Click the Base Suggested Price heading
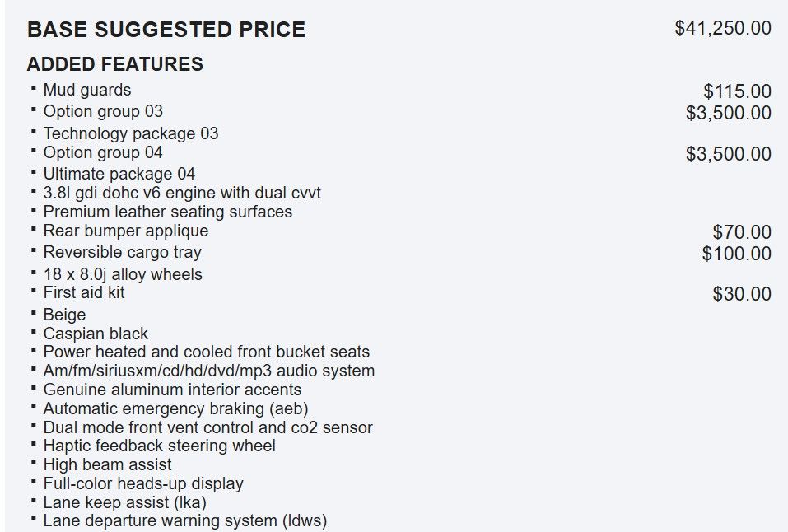 click(166, 30)
